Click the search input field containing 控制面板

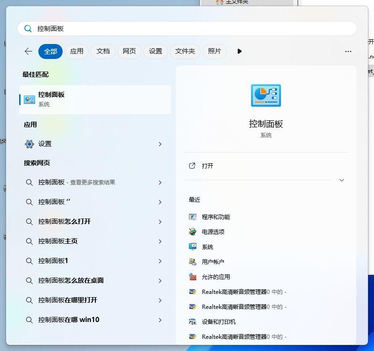click(187, 29)
